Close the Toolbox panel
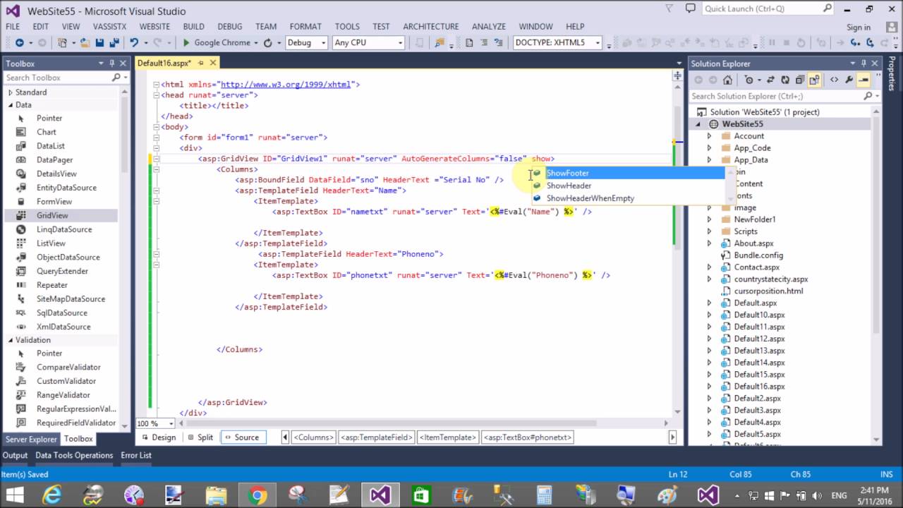903x508 pixels. [123, 64]
